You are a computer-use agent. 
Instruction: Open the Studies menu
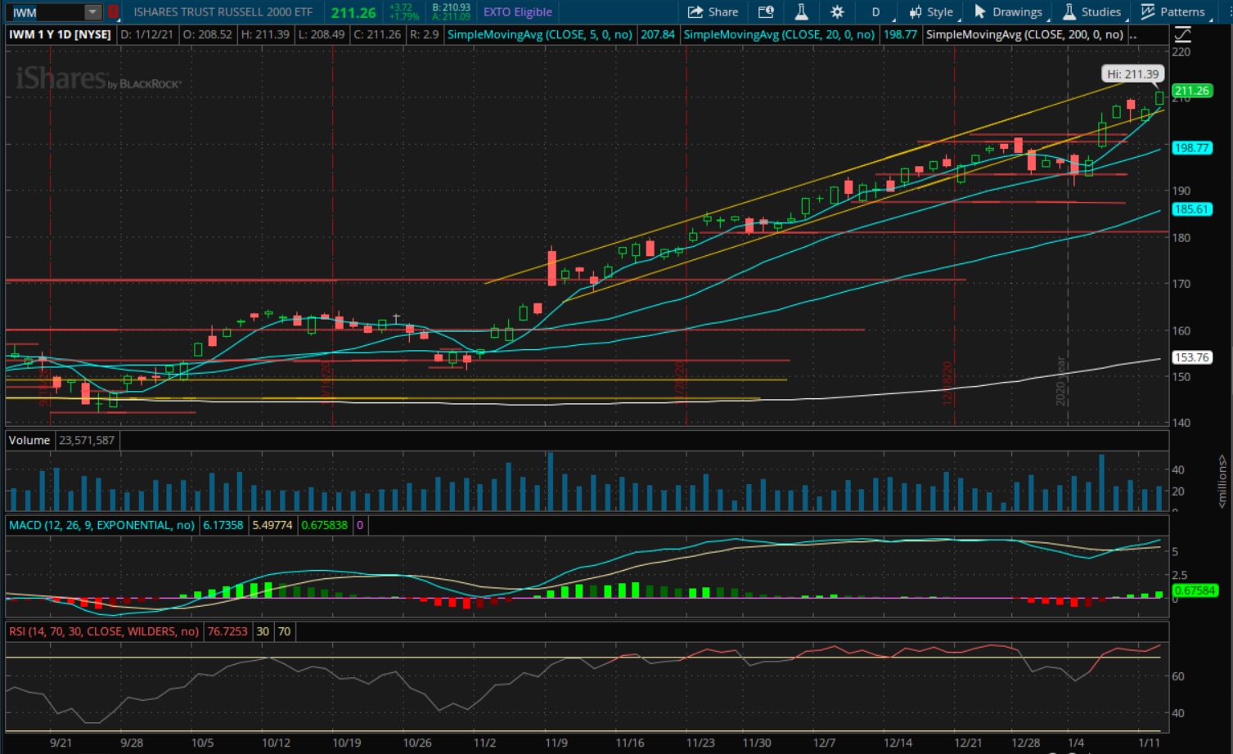(x=1091, y=12)
